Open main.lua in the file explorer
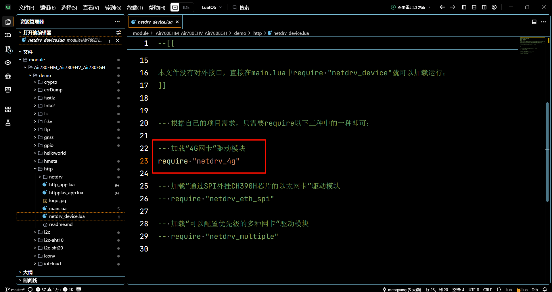This screenshot has height=292, width=552. [57, 208]
